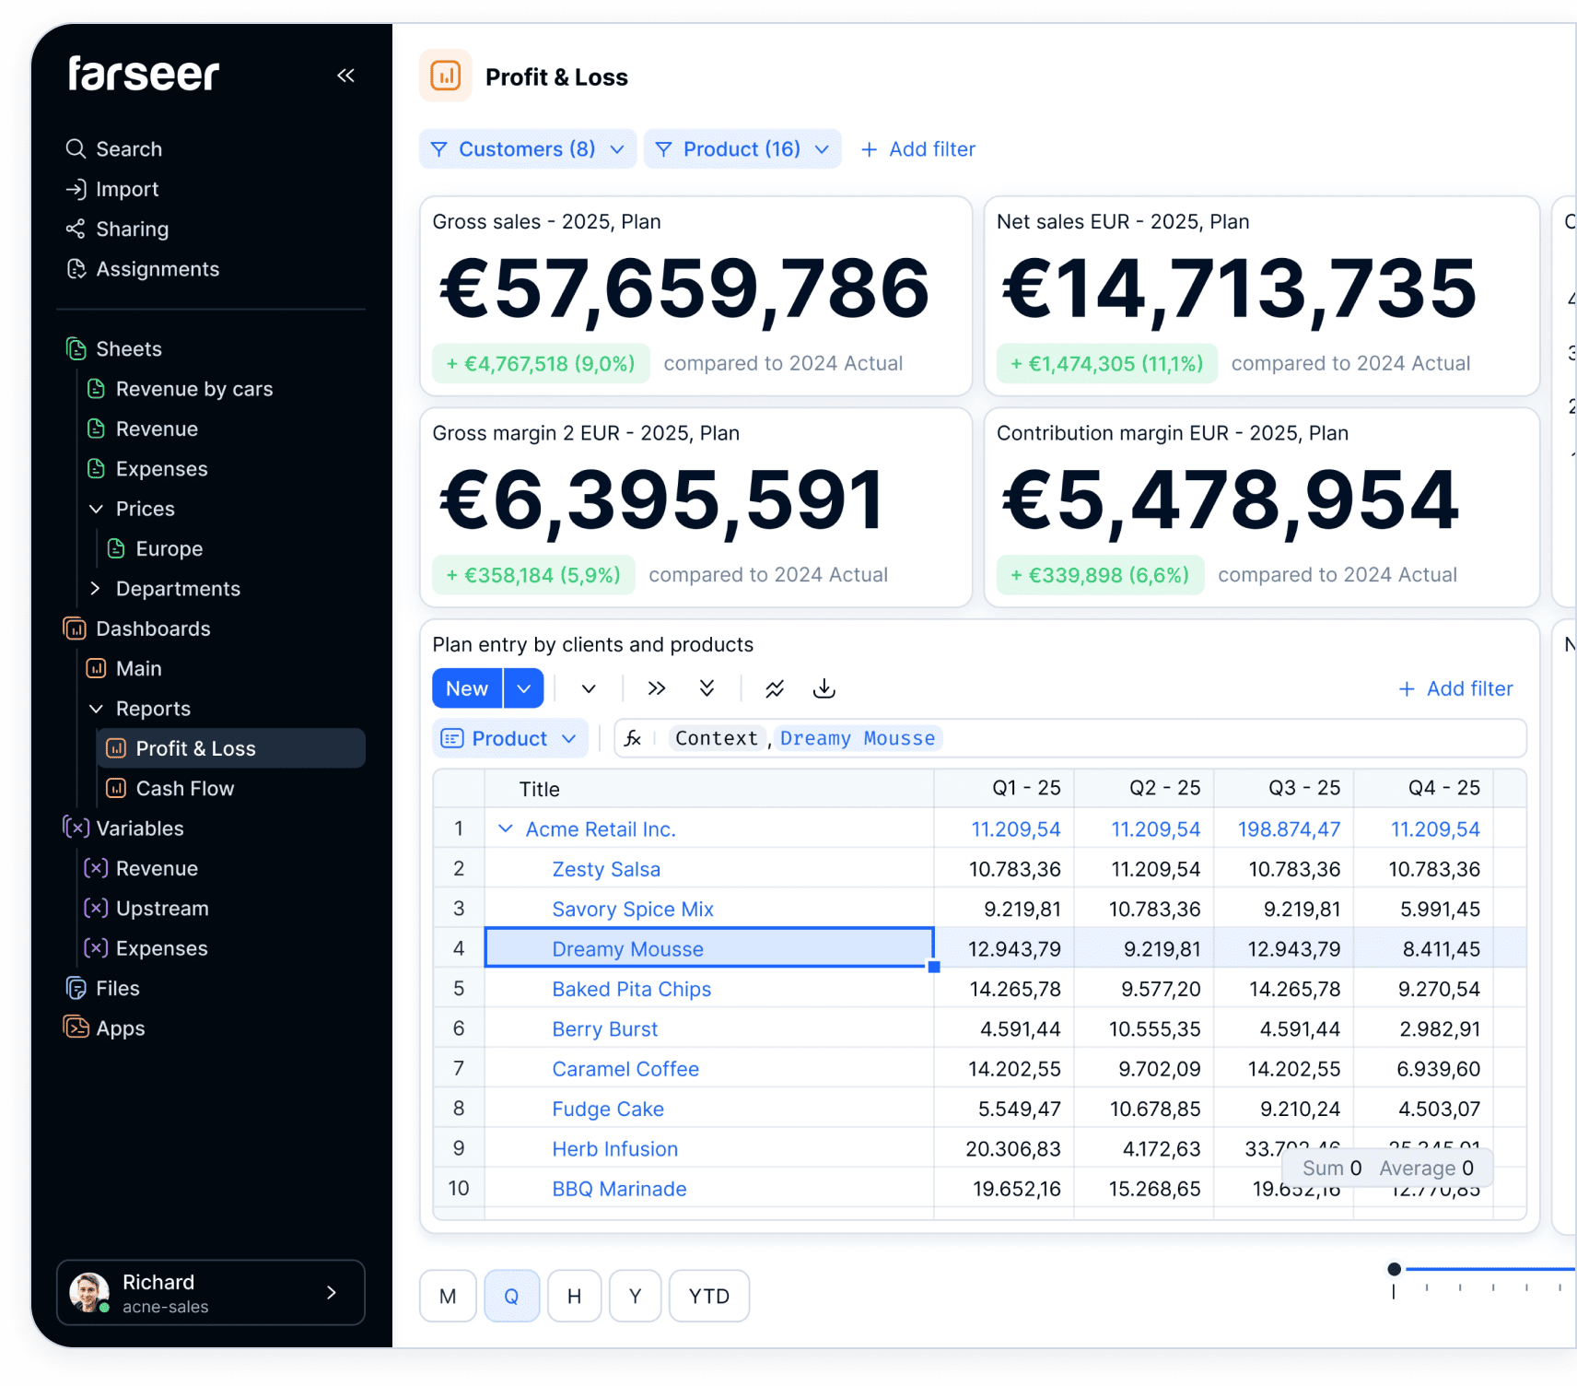This screenshot has width=1577, height=1386.
Task: Collapse sidebar with double chevron icon
Action: (345, 76)
